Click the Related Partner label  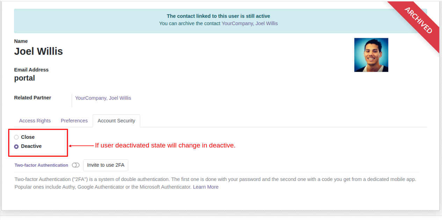click(32, 98)
